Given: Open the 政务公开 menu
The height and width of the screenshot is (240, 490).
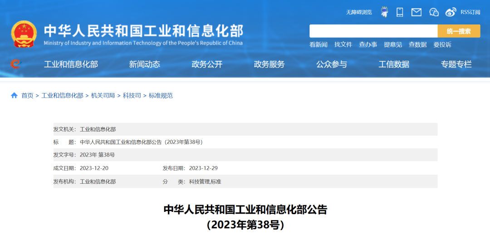Looking at the screenshot, I should tap(207, 64).
